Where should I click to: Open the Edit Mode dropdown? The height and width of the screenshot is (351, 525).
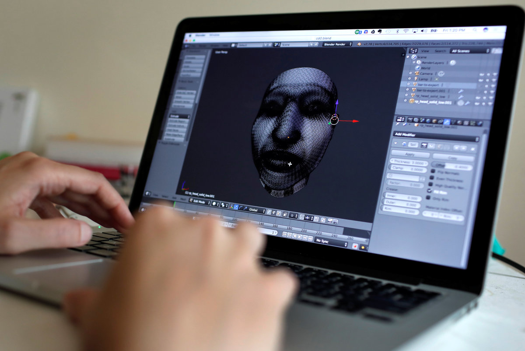tap(199, 202)
